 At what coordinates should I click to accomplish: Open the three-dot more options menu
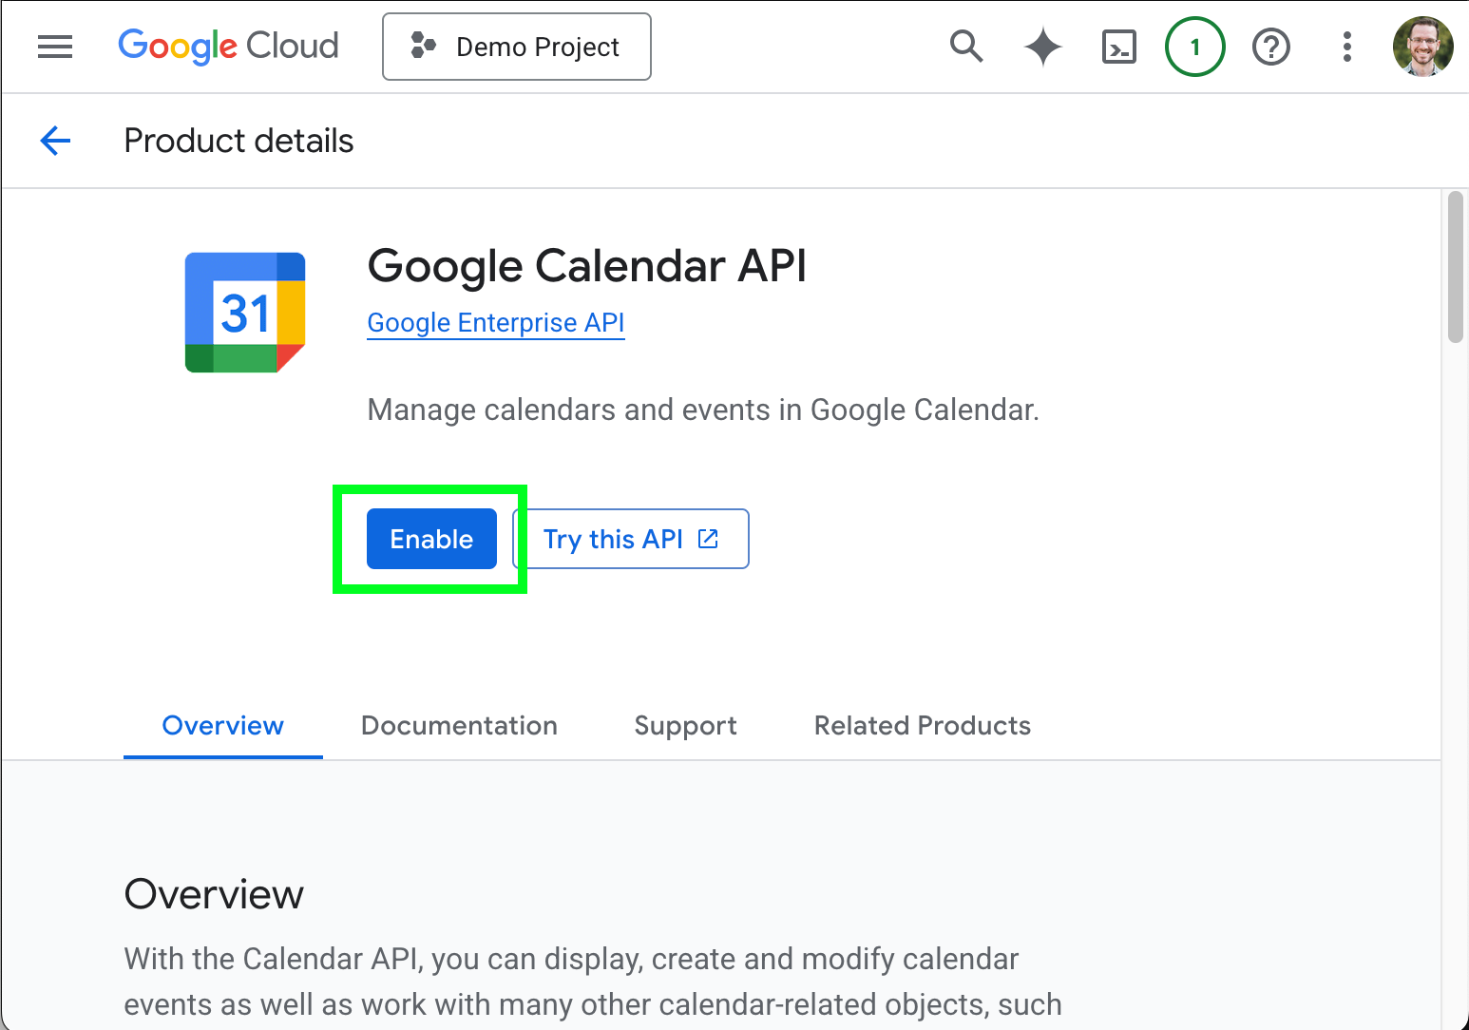pyautogui.click(x=1346, y=46)
